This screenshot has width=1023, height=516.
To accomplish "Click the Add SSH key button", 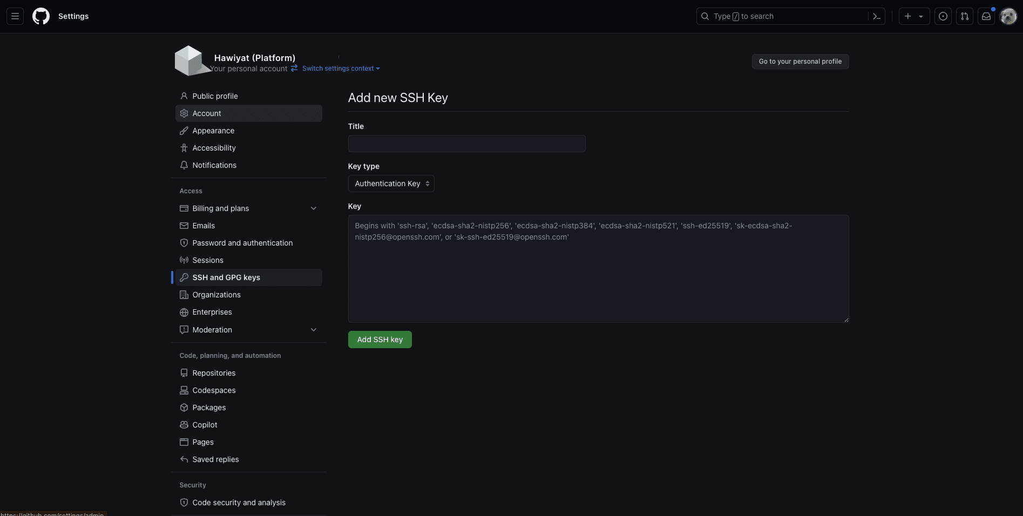I will (380, 339).
